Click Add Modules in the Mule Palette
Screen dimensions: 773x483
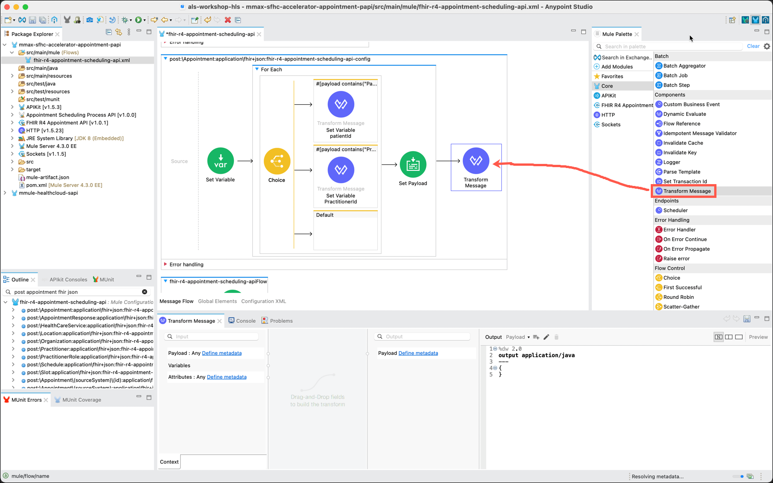[614, 67]
